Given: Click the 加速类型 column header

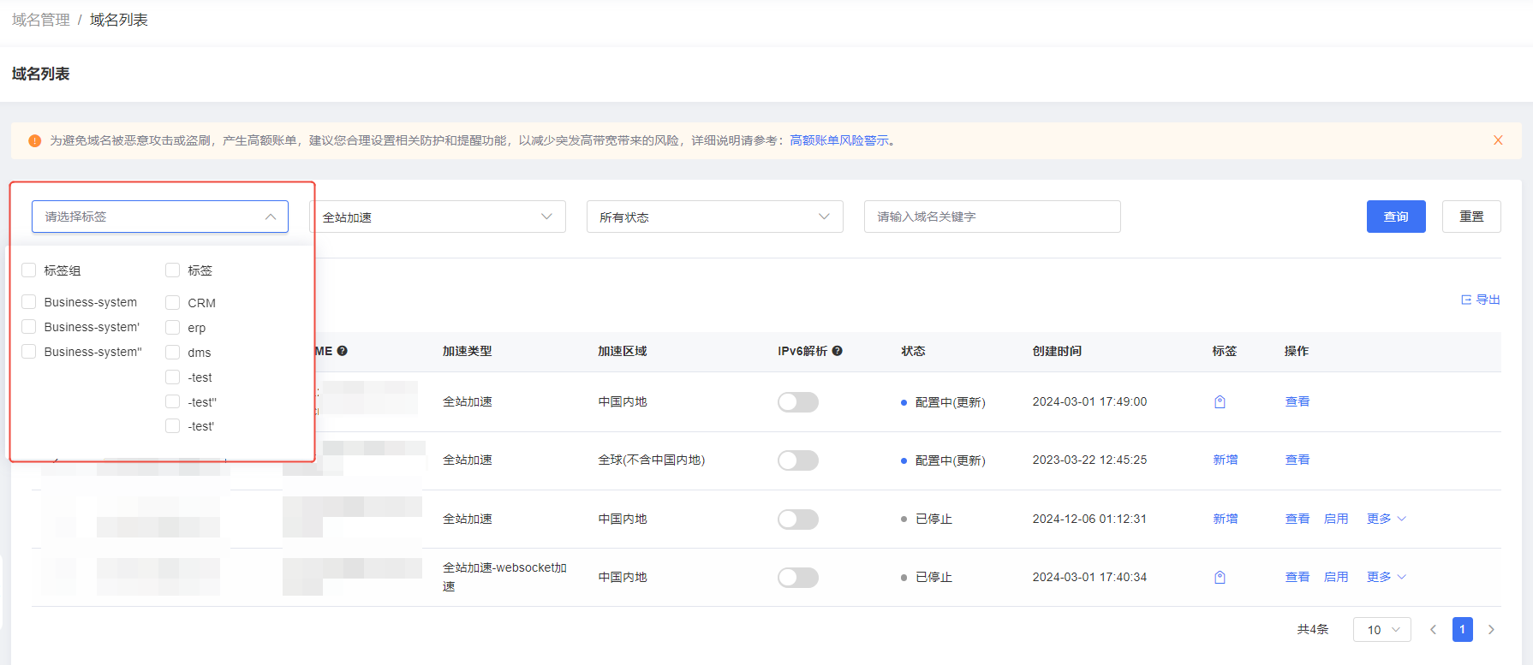Looking at the screenshot, I should pos(468,351).
